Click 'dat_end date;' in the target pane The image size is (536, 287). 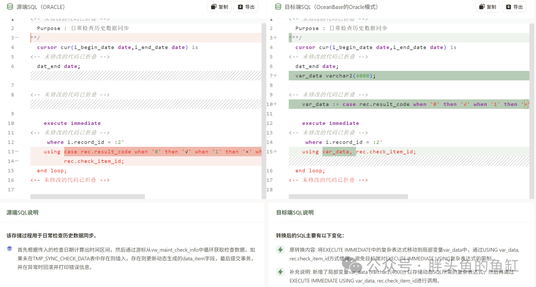(x=317, y=66)
